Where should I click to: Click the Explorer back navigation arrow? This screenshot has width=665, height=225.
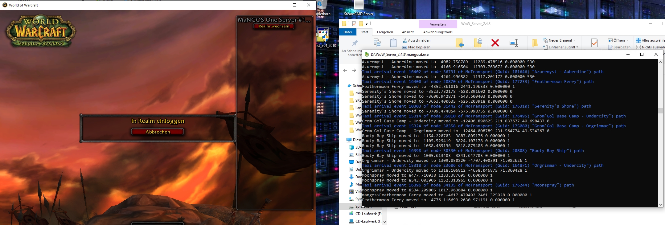pos(345,70)
